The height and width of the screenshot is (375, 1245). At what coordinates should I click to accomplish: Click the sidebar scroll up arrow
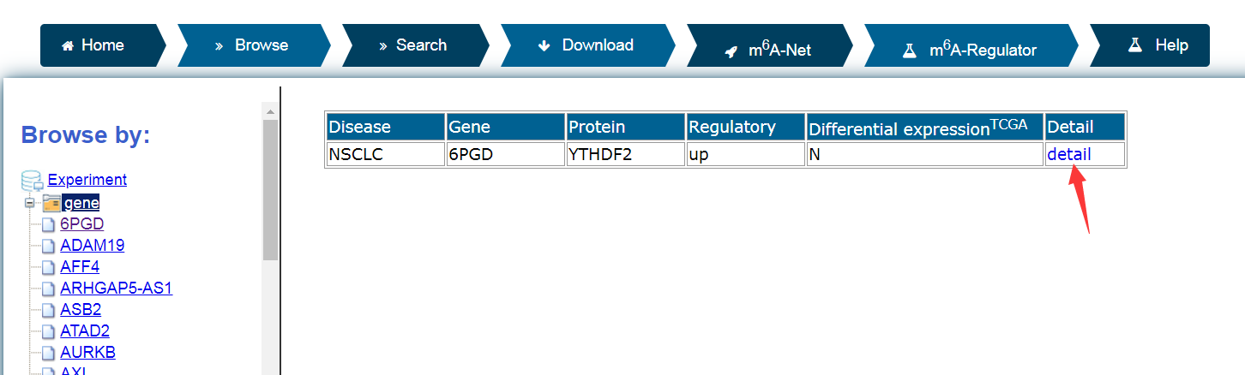[270, 112]
